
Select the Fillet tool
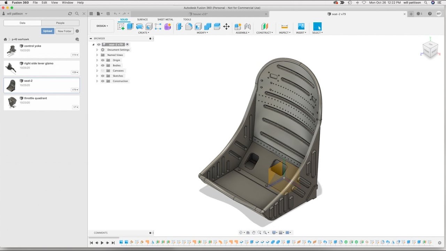click(x=189, y=26)
